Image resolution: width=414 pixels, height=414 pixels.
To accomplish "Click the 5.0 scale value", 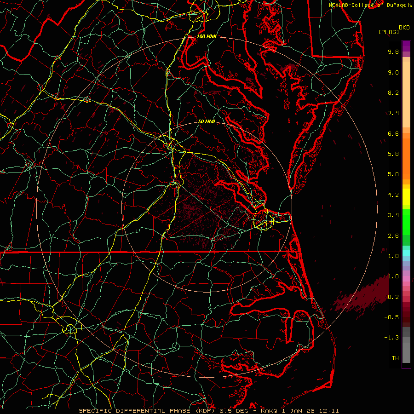I will [393, 174].
